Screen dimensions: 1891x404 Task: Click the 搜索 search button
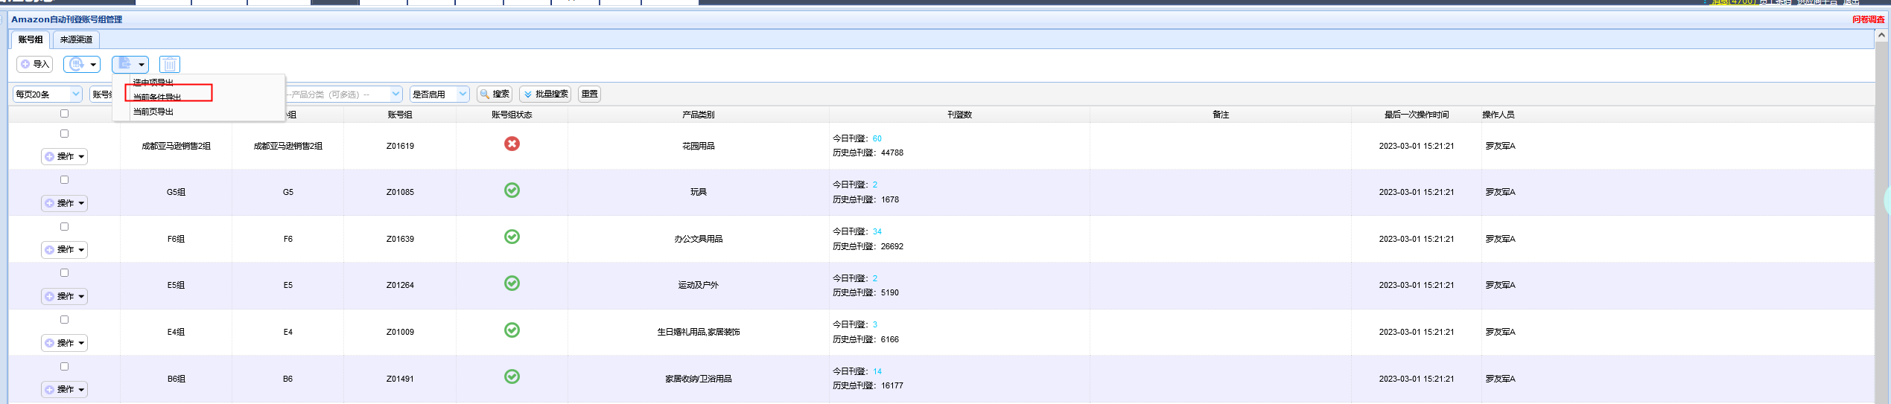tap(495, 94)
